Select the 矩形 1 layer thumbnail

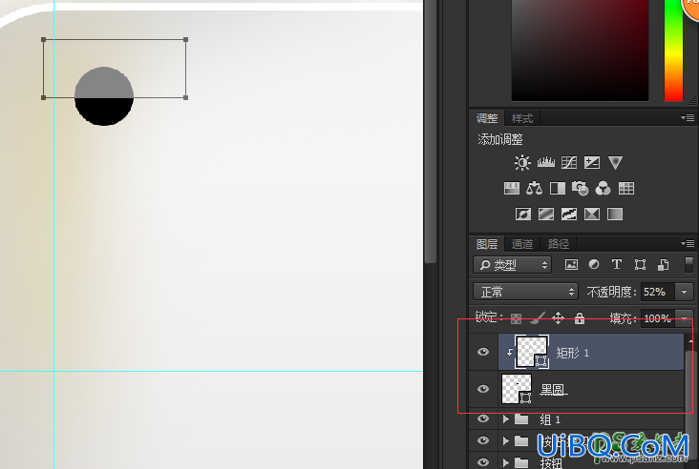point(532,352)
